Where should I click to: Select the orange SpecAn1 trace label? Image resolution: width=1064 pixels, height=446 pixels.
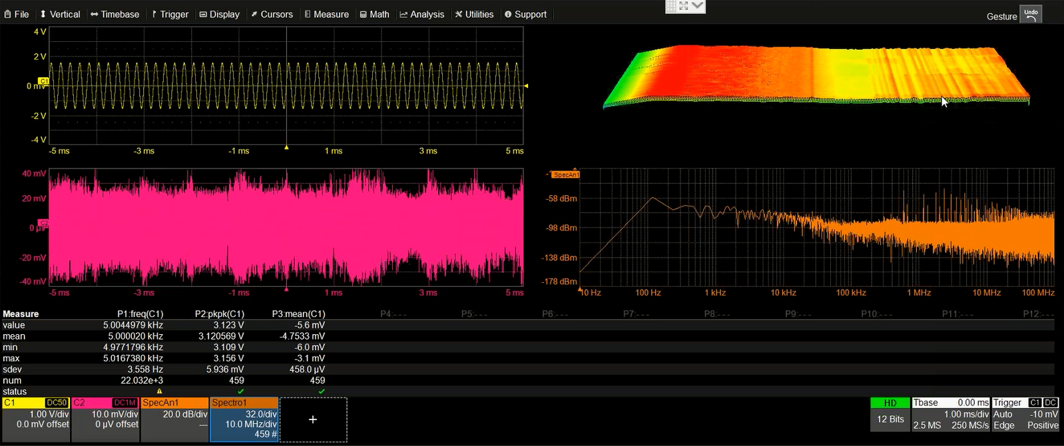pos(565,174)
